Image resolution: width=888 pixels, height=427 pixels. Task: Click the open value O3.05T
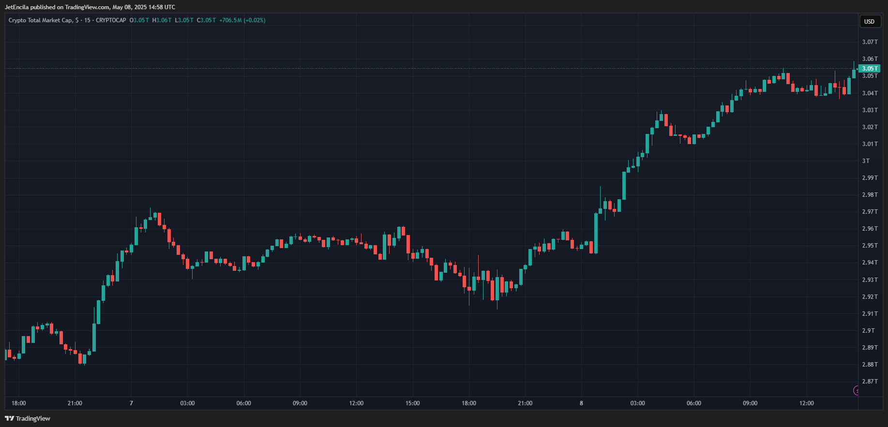(x=139, y=20)
